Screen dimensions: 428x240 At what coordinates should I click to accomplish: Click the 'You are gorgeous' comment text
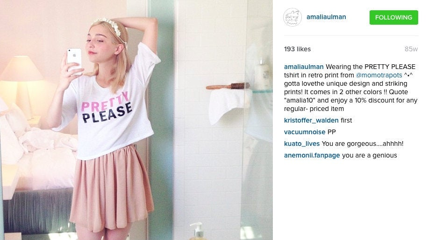click(x=363, y=144)
